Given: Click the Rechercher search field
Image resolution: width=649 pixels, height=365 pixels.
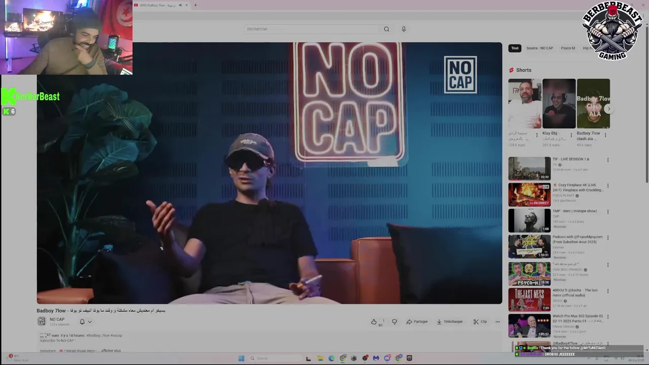Looking at the screenshot, I should coord(310,29).
